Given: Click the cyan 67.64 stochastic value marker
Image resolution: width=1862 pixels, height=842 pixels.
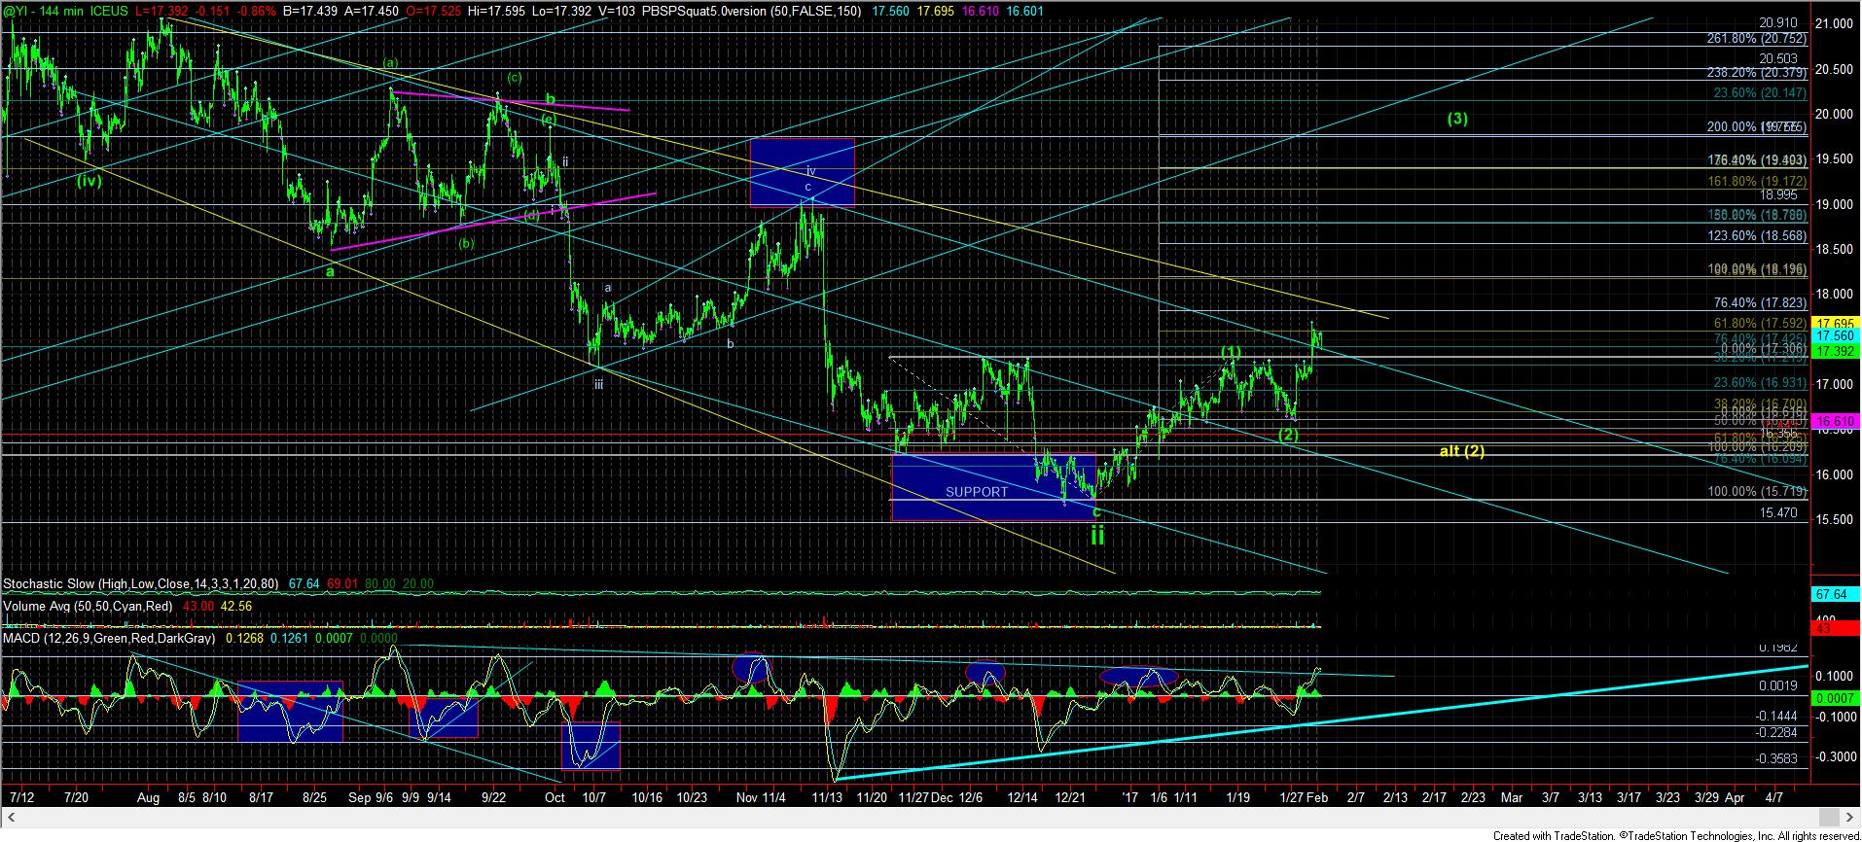Looking at the screenshot, I should point(1835,594).
